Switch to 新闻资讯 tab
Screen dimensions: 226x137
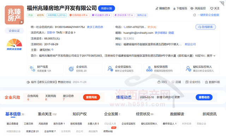tap(209, 114)
